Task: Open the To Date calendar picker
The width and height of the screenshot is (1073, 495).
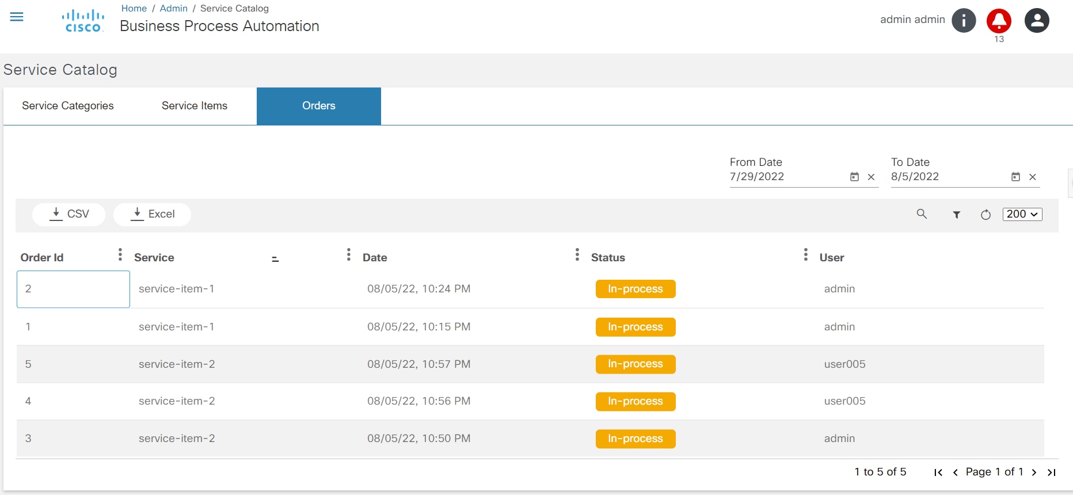Action: tap(1015, 177)
